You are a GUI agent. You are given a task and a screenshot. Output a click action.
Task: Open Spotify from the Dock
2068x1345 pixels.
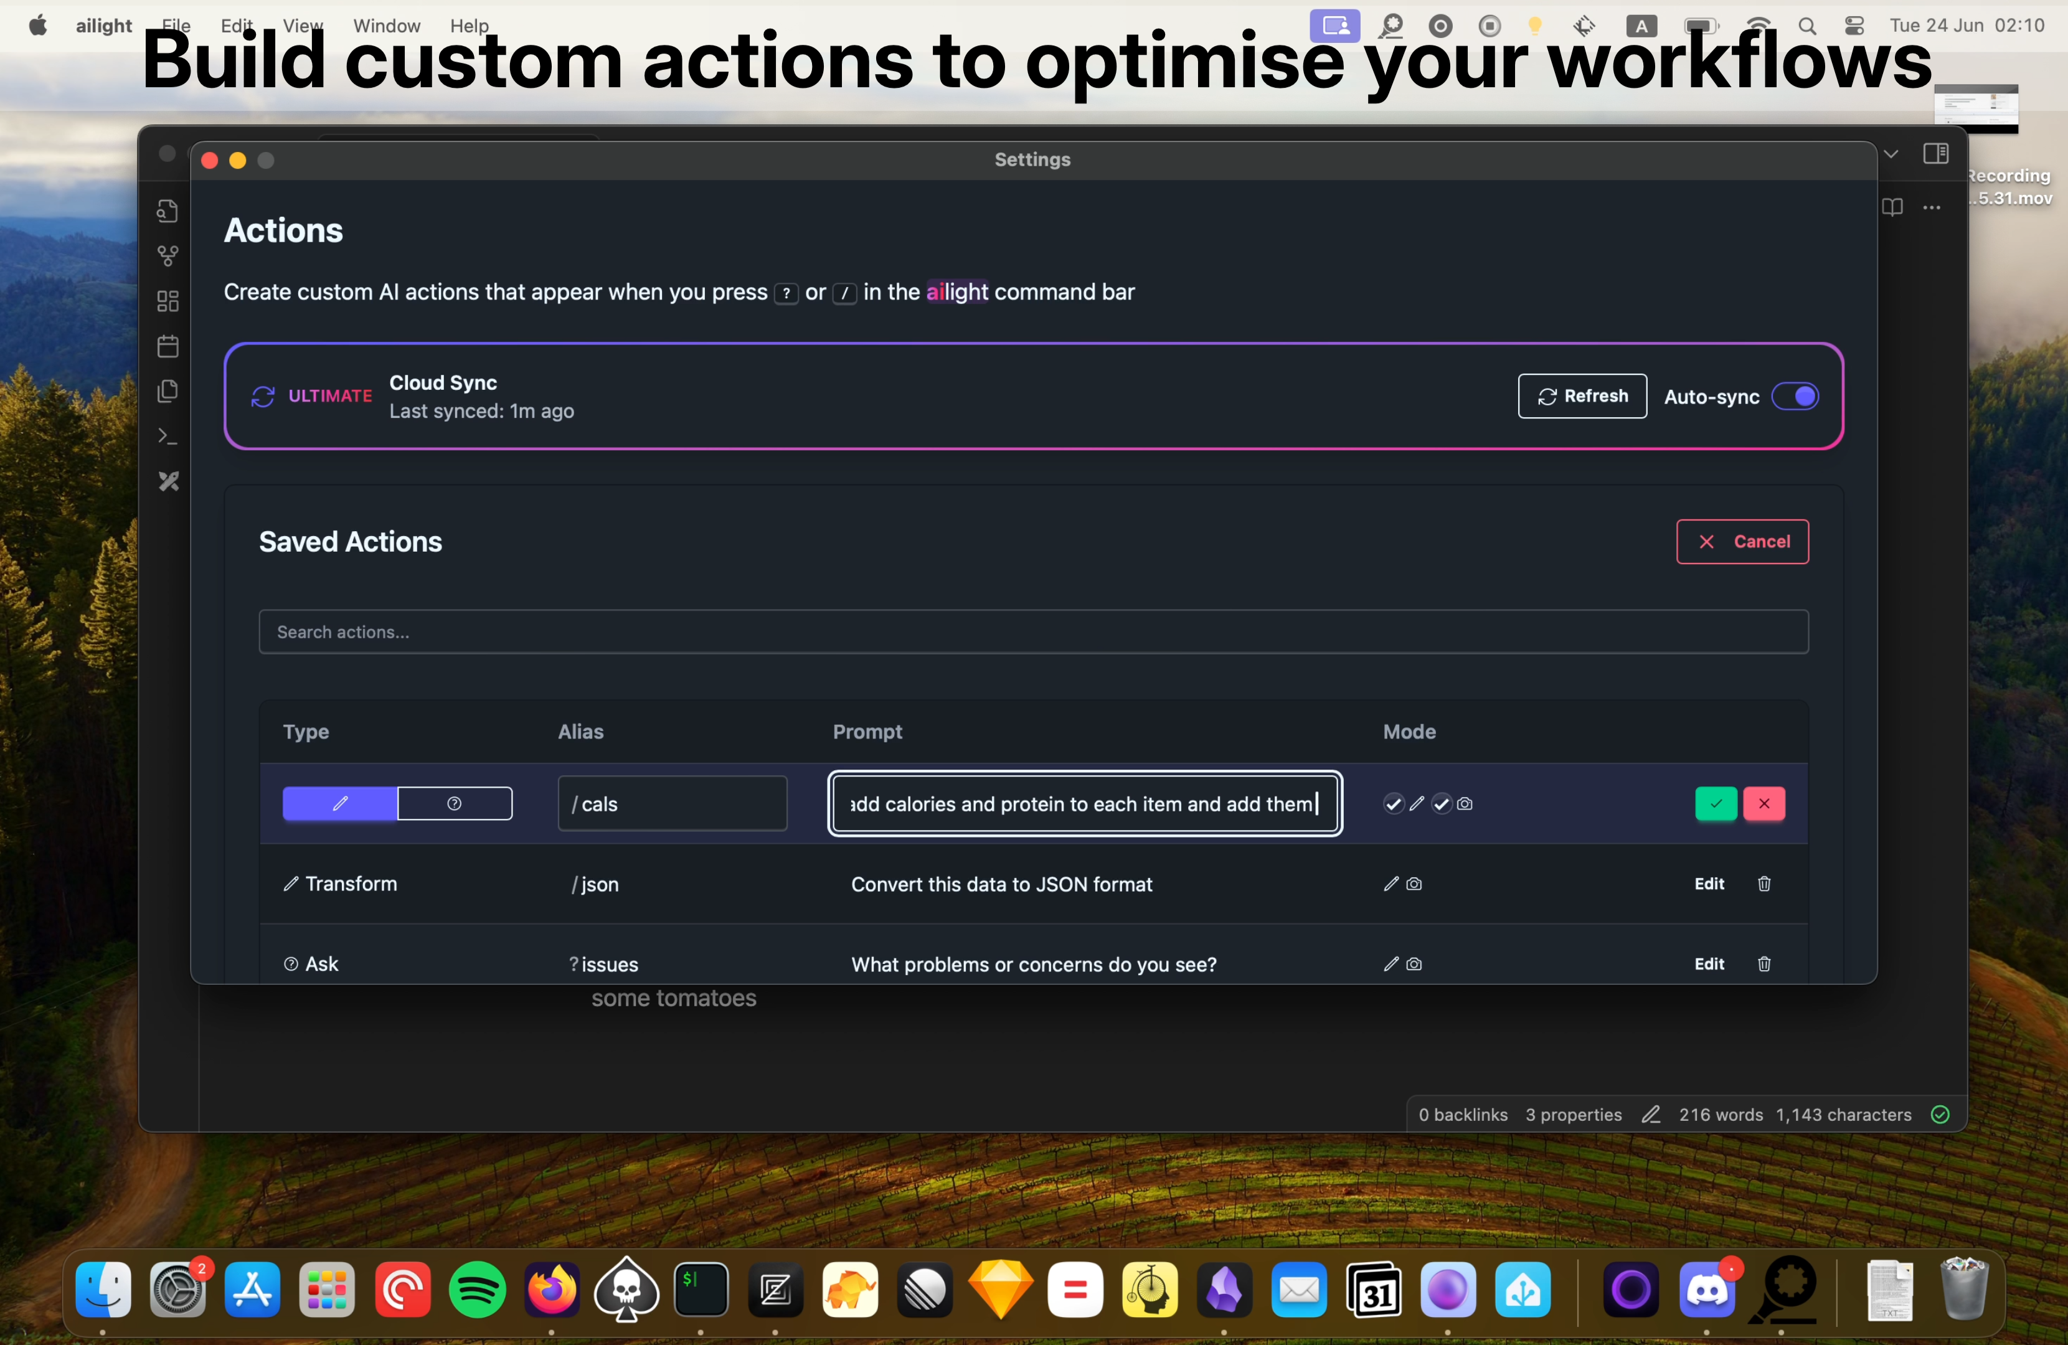(477, 1290)
